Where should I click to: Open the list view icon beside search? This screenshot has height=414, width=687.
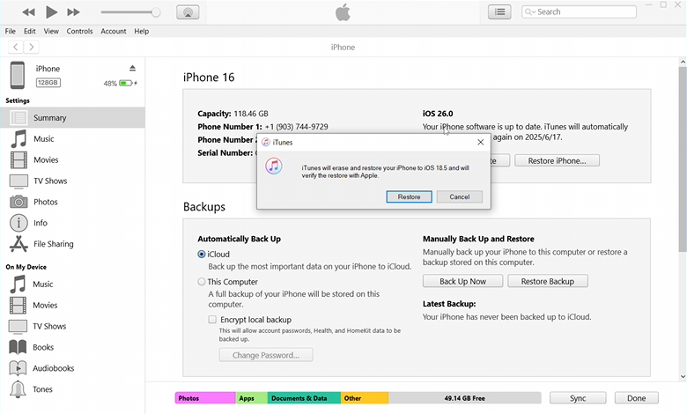pyautogui.click(x=500, y=12)
